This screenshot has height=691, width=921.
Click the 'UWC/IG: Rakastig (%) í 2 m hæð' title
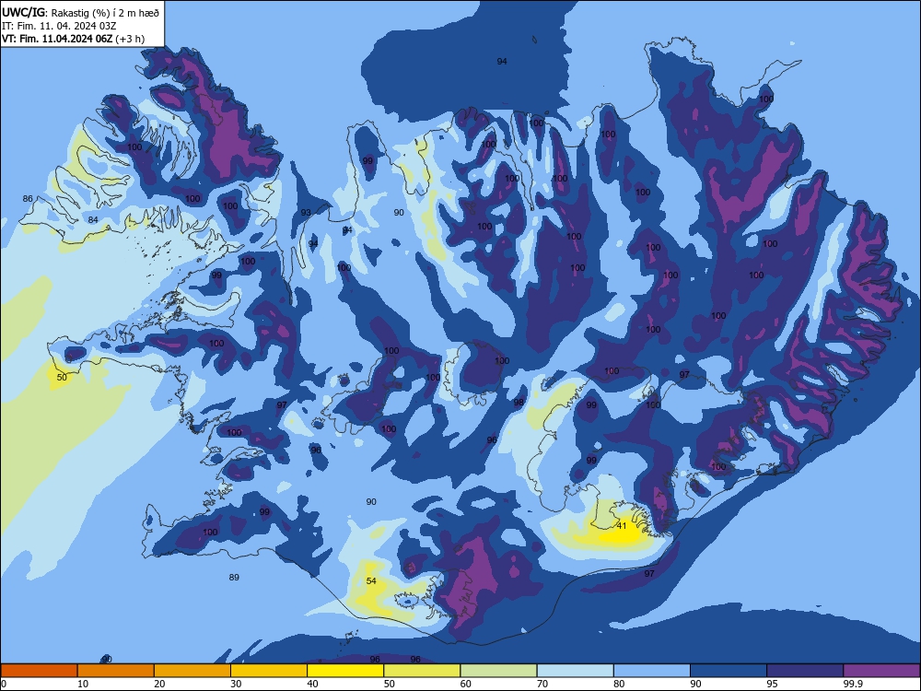point(80,12)
